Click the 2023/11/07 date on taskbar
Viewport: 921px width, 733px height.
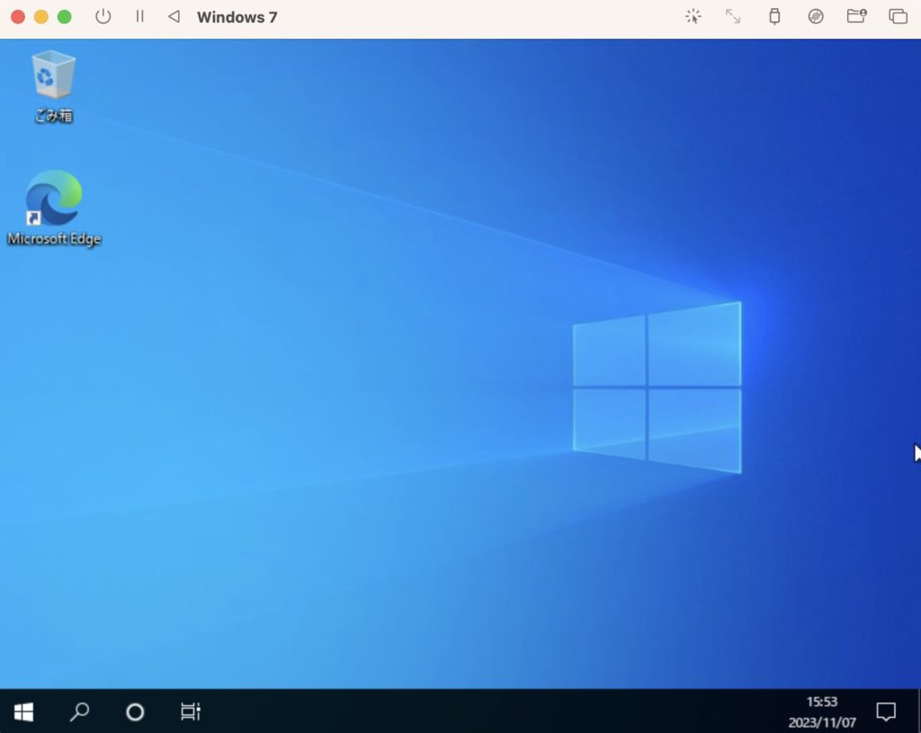coord(822,722)
